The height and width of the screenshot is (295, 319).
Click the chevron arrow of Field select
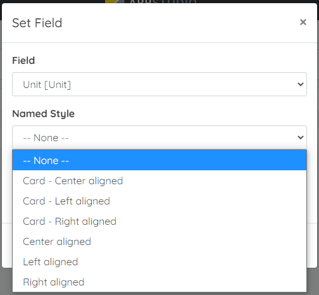point(301,84)
